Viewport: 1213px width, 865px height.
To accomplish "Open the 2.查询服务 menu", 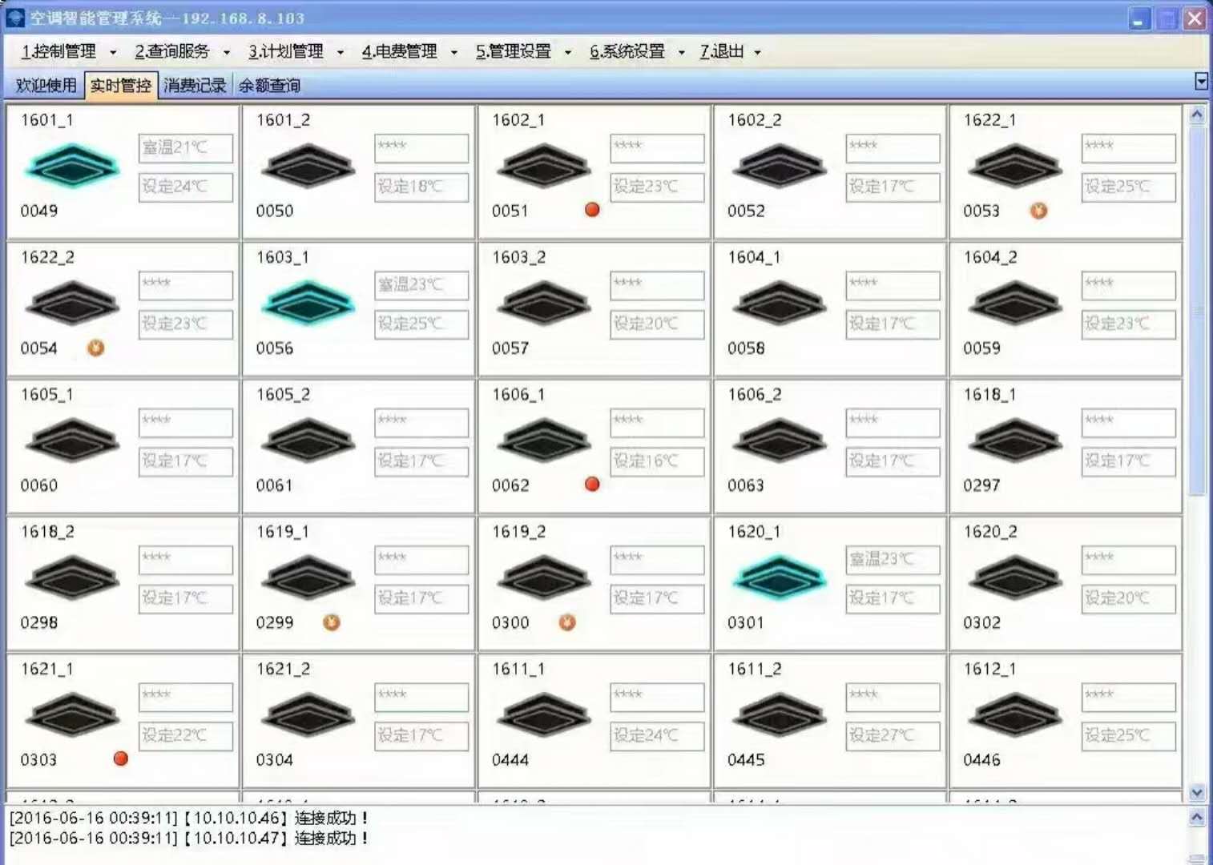I will [172, 52].
